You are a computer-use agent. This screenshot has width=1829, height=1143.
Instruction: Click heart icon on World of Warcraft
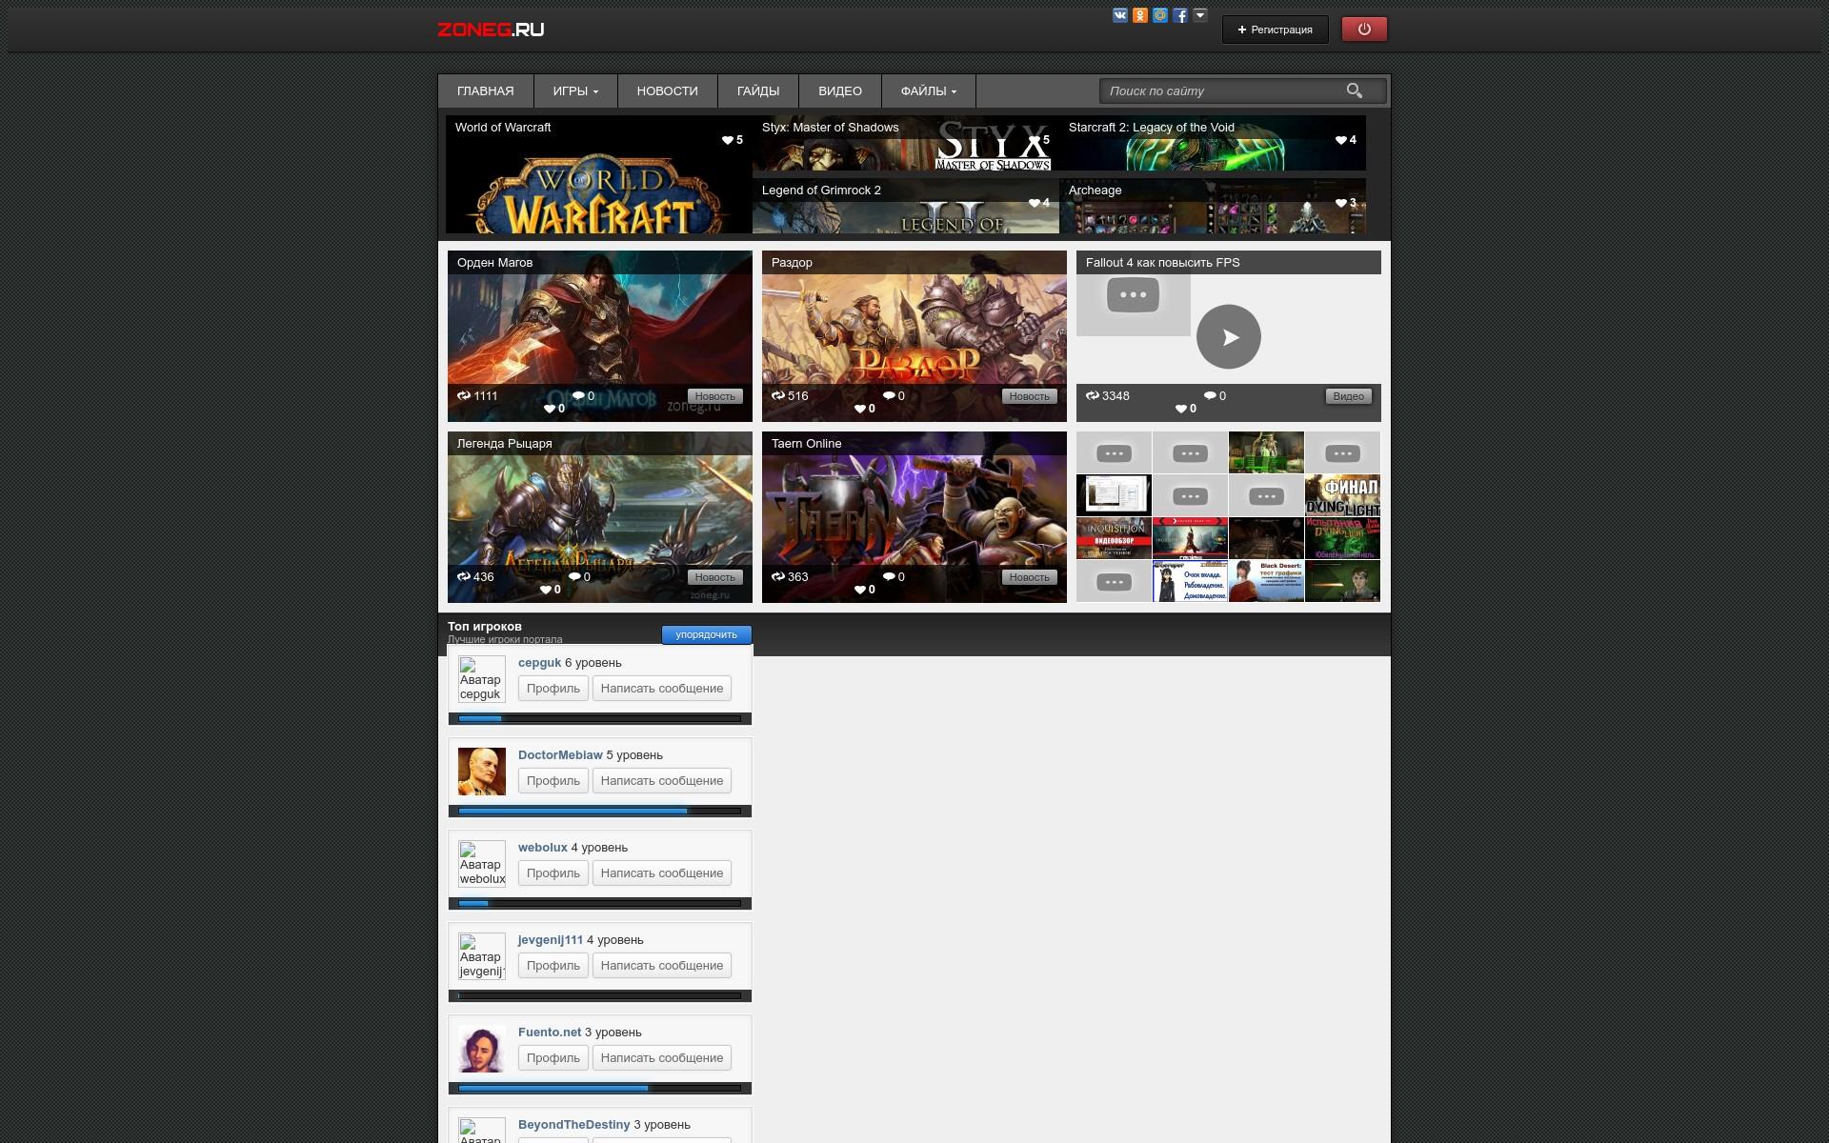point(728,140)
